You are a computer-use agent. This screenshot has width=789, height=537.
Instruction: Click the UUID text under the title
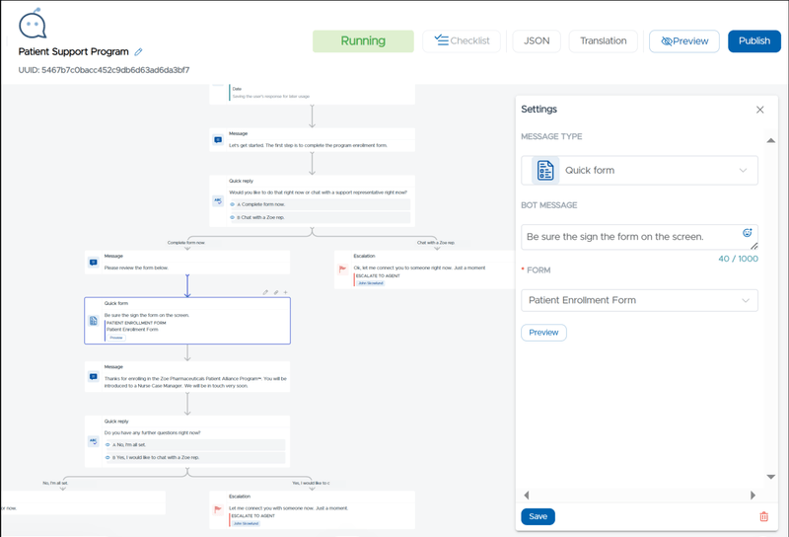(x=105, y=70)
